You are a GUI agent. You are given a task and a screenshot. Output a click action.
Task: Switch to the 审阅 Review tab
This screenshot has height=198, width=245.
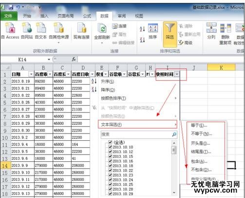click(122, 16)
